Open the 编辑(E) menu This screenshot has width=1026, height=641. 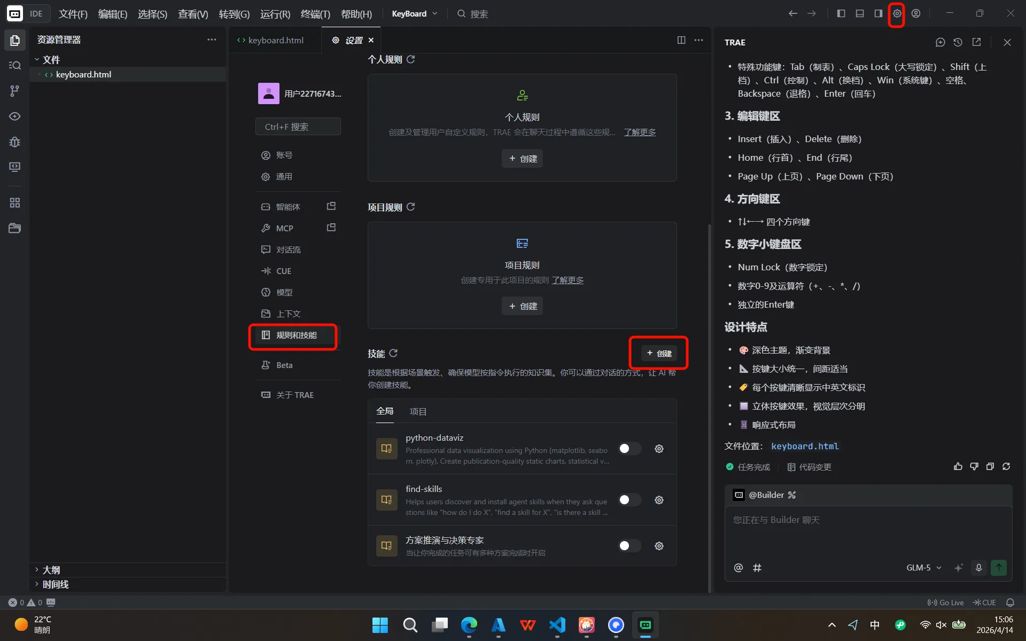113,14
